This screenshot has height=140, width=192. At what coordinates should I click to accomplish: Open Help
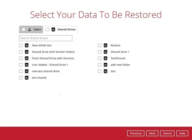coord(182,133)
